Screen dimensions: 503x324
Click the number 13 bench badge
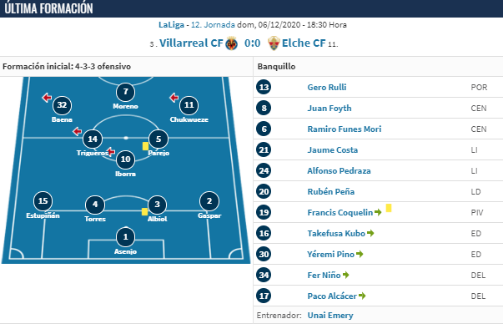(x=264, y=88)
